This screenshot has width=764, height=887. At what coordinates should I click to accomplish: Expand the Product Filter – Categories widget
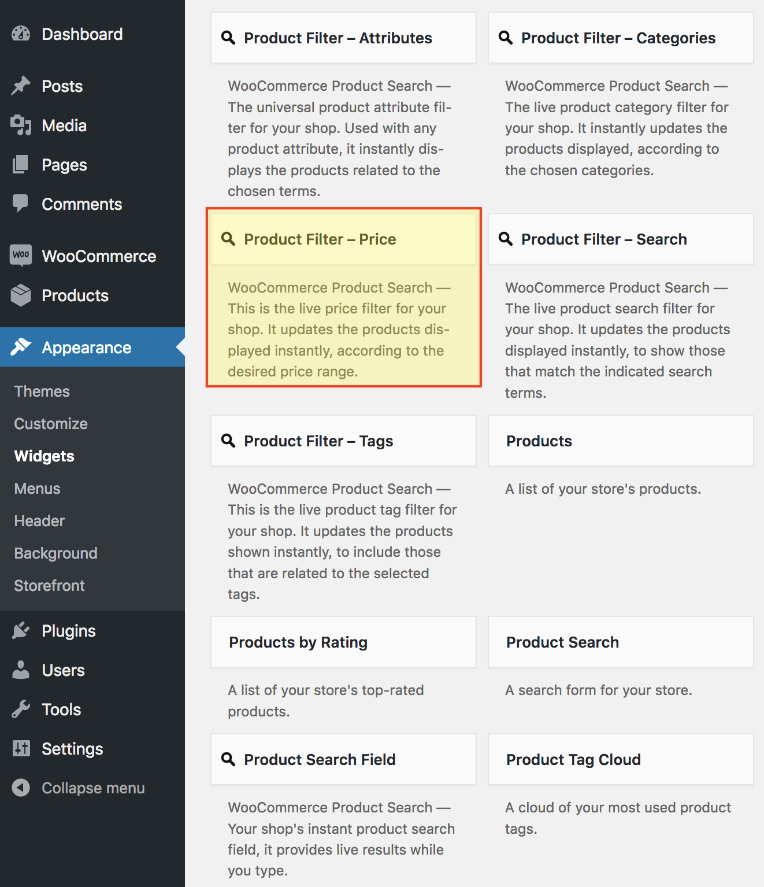click(x=621, y=38)
